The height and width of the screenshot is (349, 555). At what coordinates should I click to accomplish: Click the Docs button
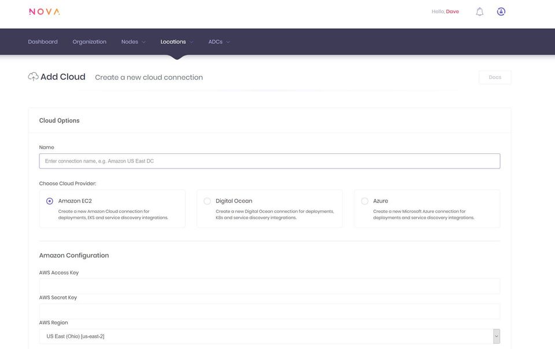click(495, 77)
